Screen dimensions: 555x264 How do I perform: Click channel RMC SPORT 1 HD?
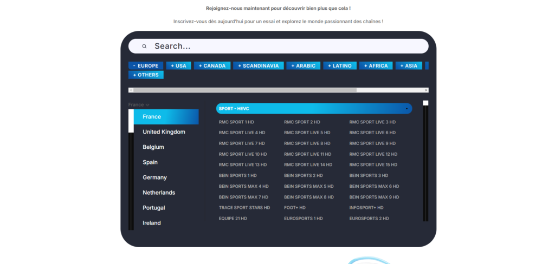[x=236, y=122]
